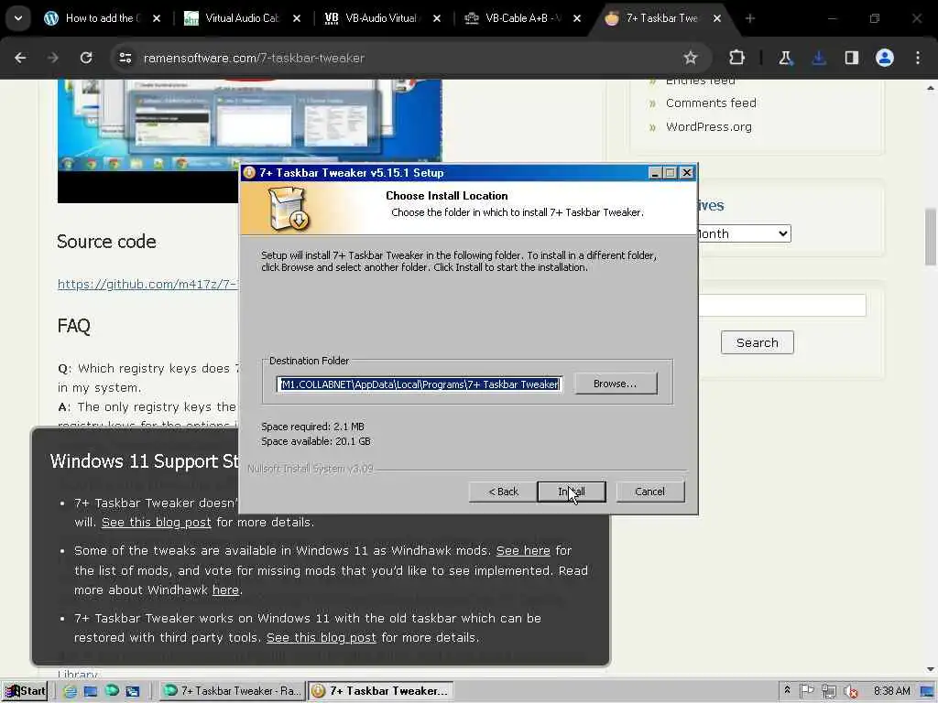Close the Virtual Audio Cable tab
938x703 pixels.
297,18
